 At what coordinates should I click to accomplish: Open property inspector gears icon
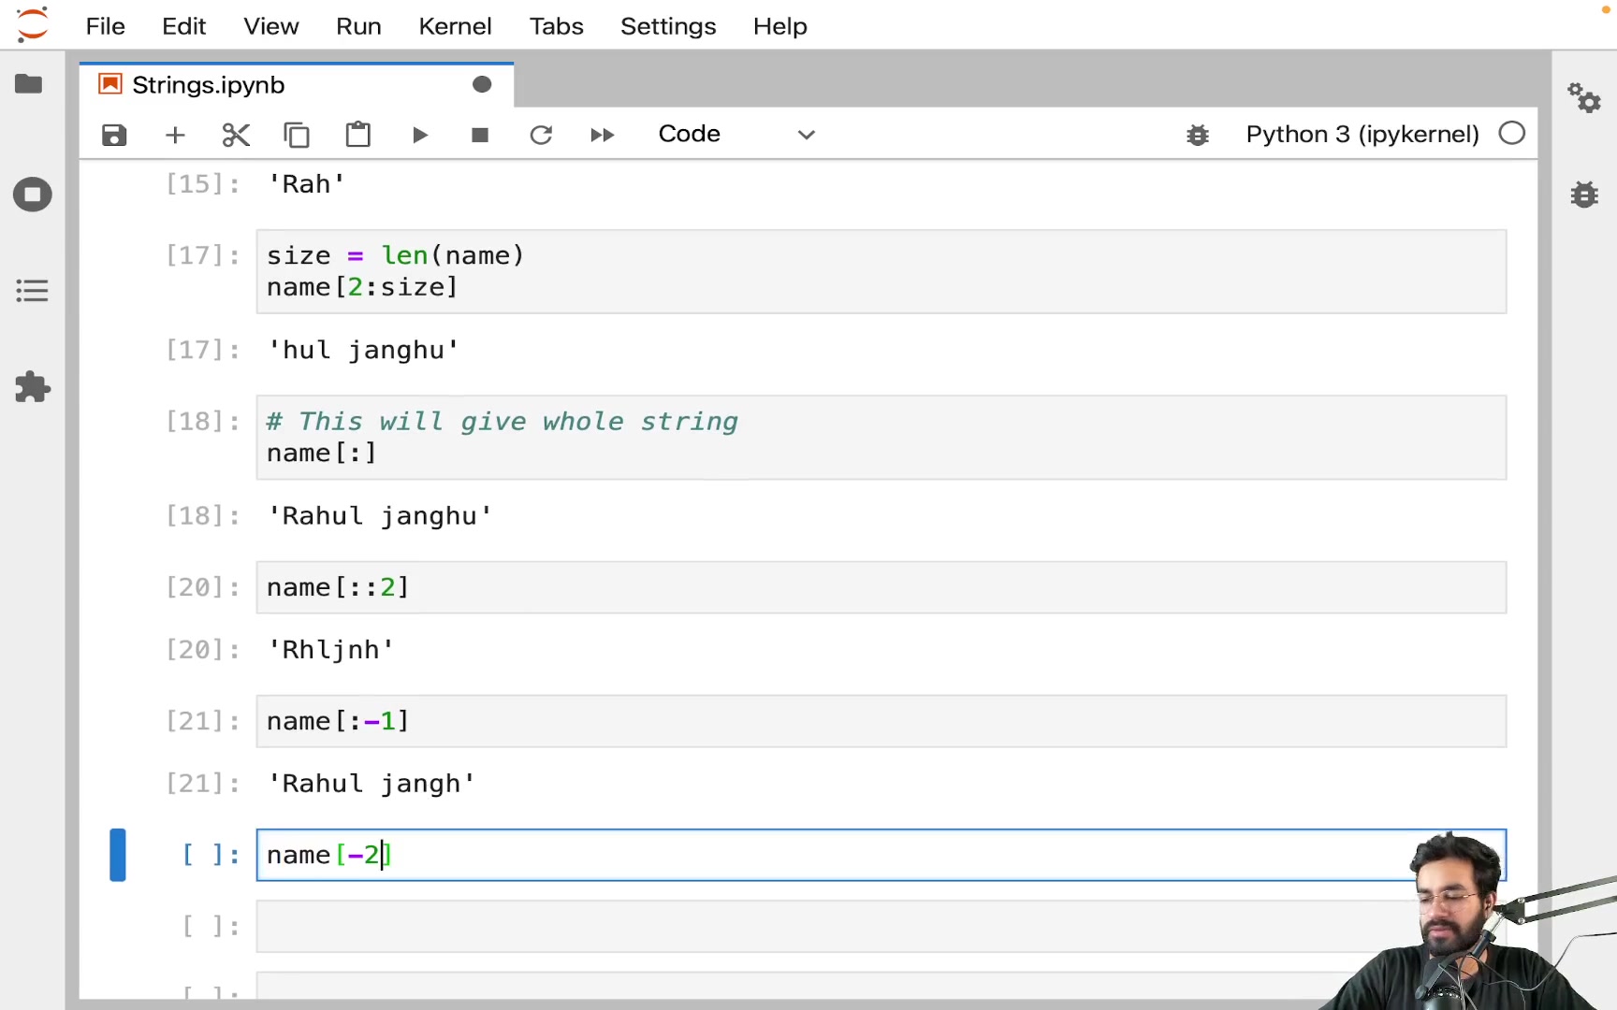(x=1584, y=97)
